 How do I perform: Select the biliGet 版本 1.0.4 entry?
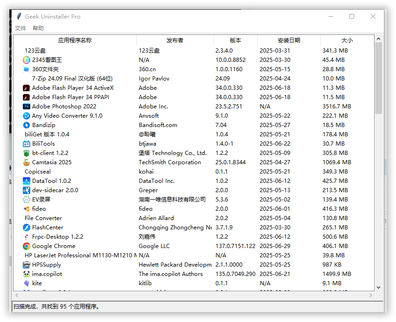[47, 134]
